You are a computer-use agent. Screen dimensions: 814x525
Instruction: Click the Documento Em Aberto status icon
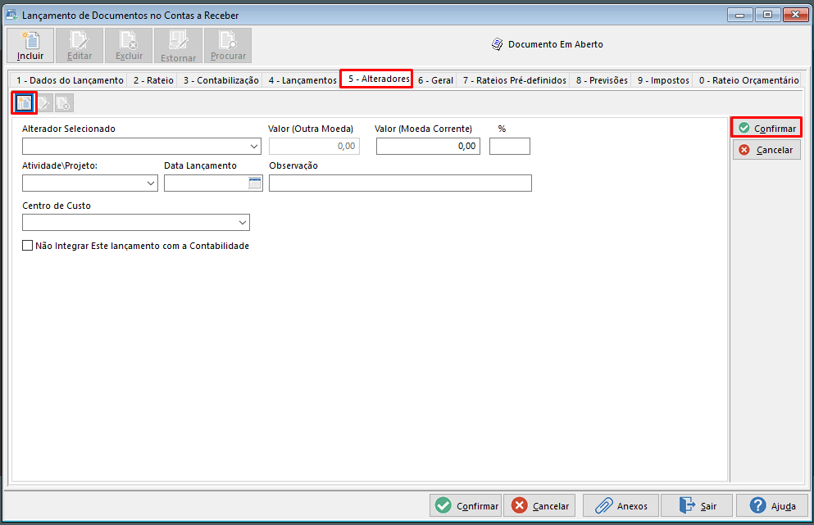pos(498,44)
